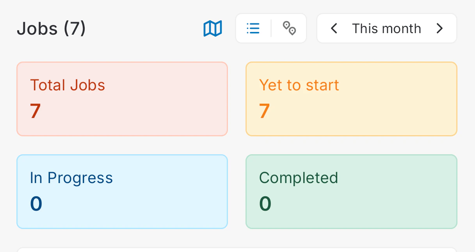Image resolution: width=475 pixels, height=252 pixels.
Task: Switch to the list view icon
Action: pos(253,28)
